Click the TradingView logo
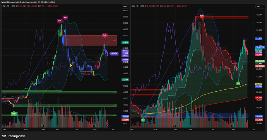 (x=13, y=136)
